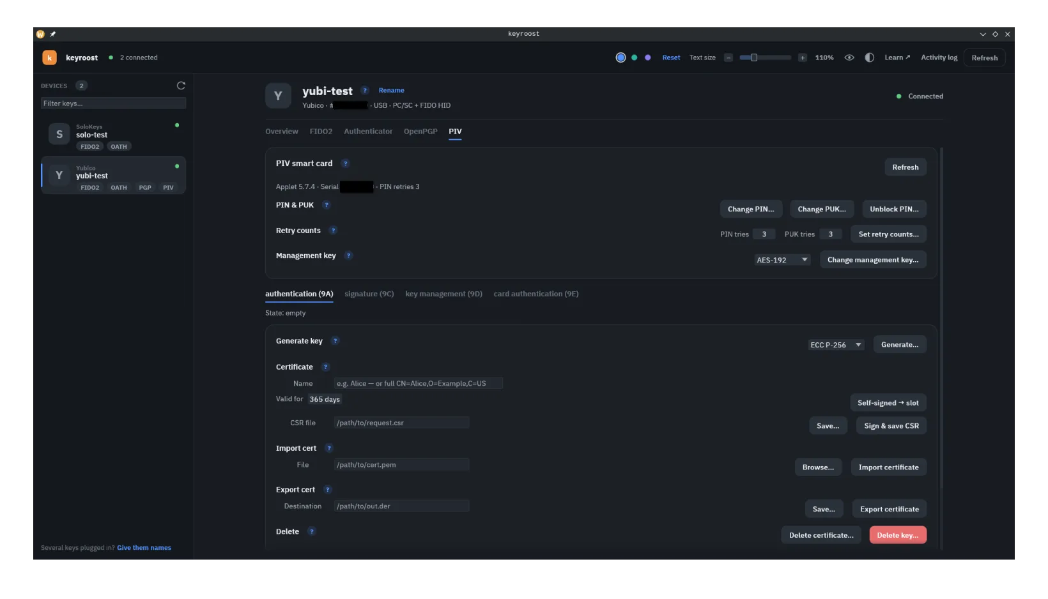Click the refresh devices icon in sidebar
This screenshot has width=1048, height=599.
coord(181,86)
